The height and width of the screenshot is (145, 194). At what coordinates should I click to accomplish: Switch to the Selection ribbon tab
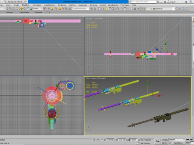10,12
